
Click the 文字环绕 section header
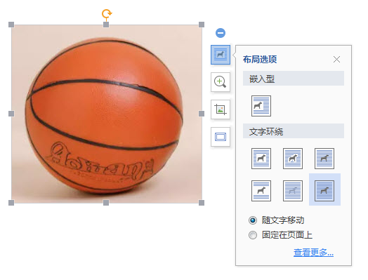(294, 131)
